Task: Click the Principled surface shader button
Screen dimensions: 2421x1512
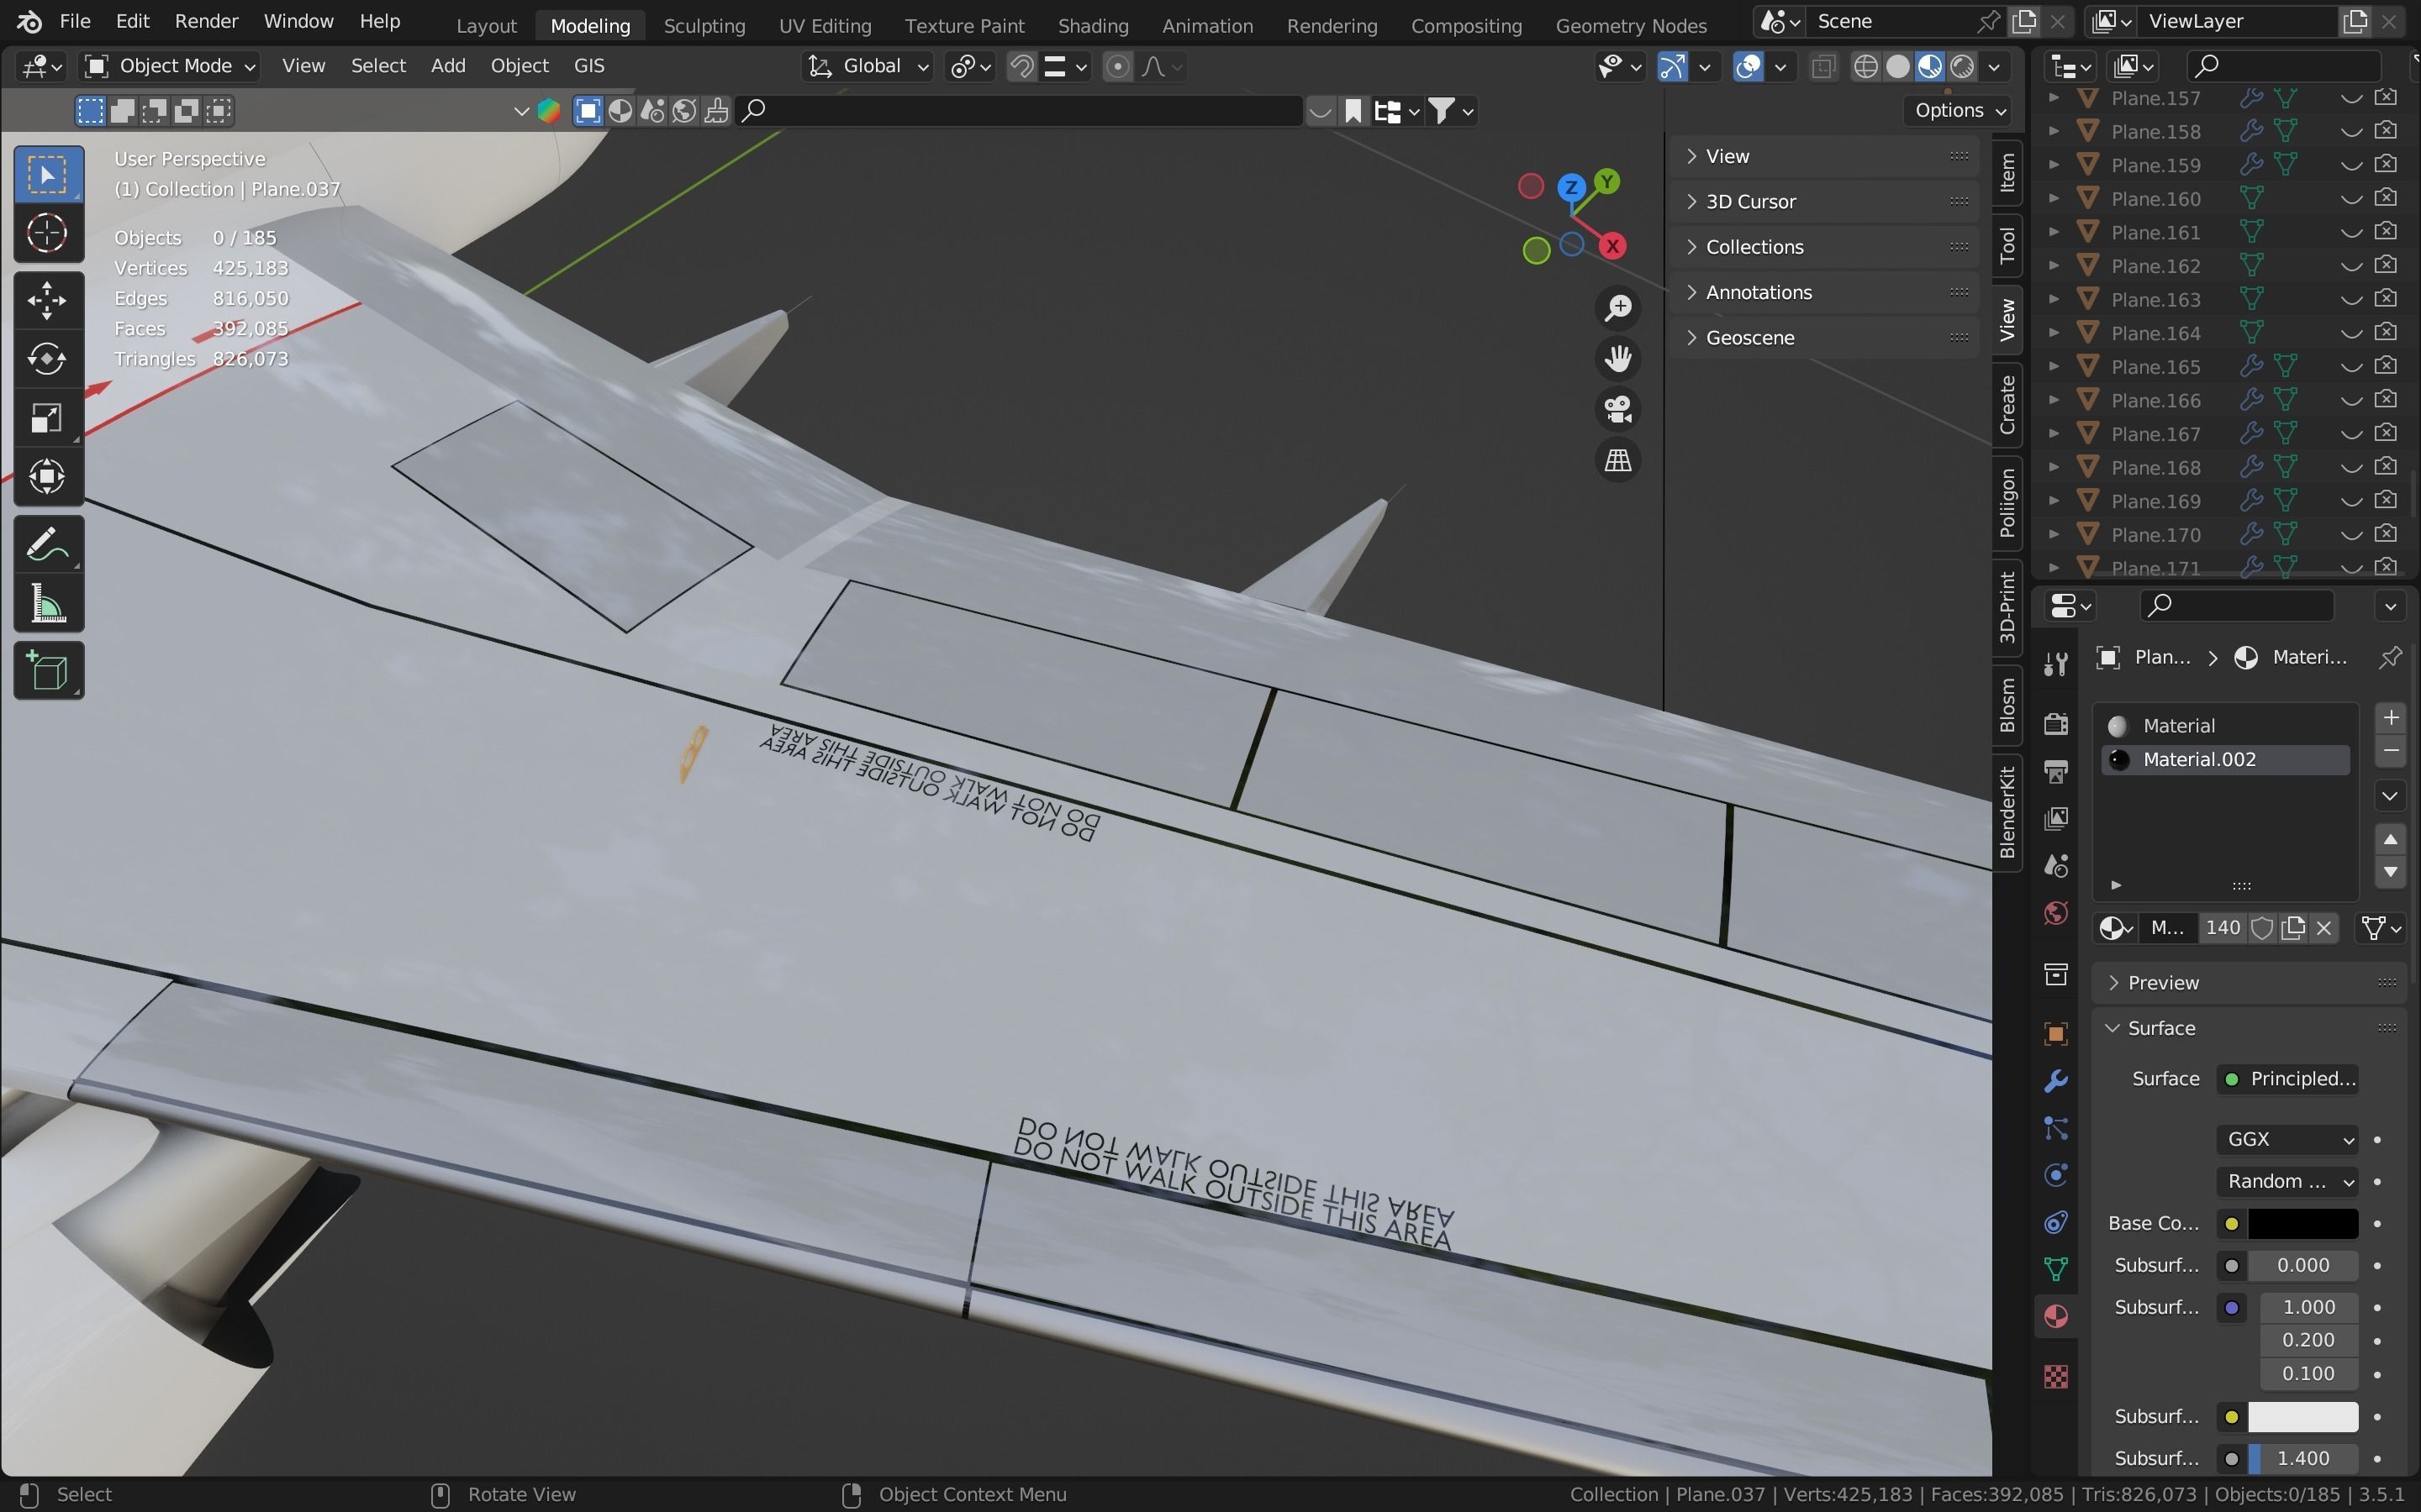Action: pyautogui.click(x=2287, y=1079)
